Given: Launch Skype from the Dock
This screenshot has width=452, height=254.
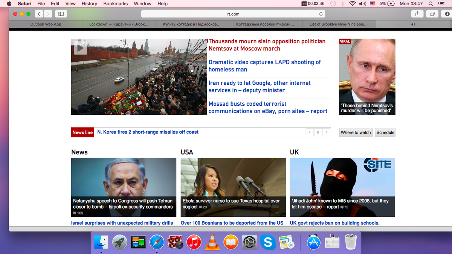Looking at the screenshot, I should pos(268,242).
